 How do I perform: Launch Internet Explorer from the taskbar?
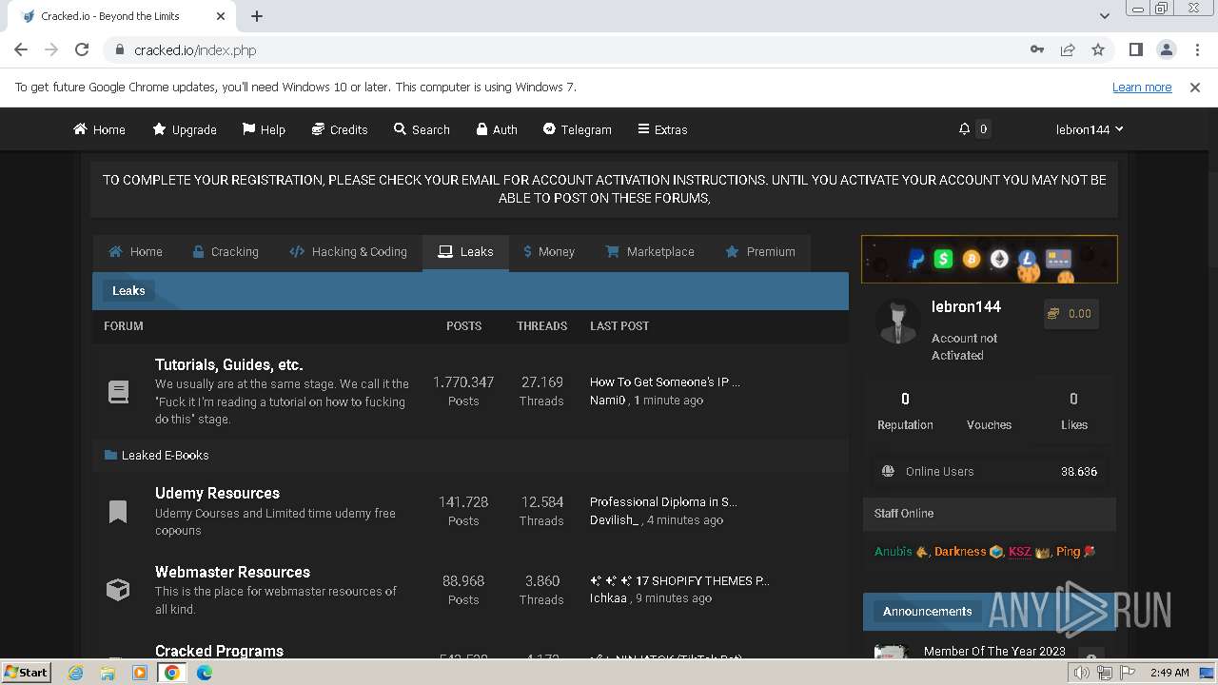point(76,673)
